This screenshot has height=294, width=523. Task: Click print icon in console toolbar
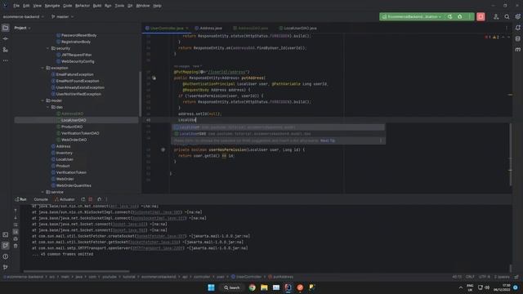point(16,238)
